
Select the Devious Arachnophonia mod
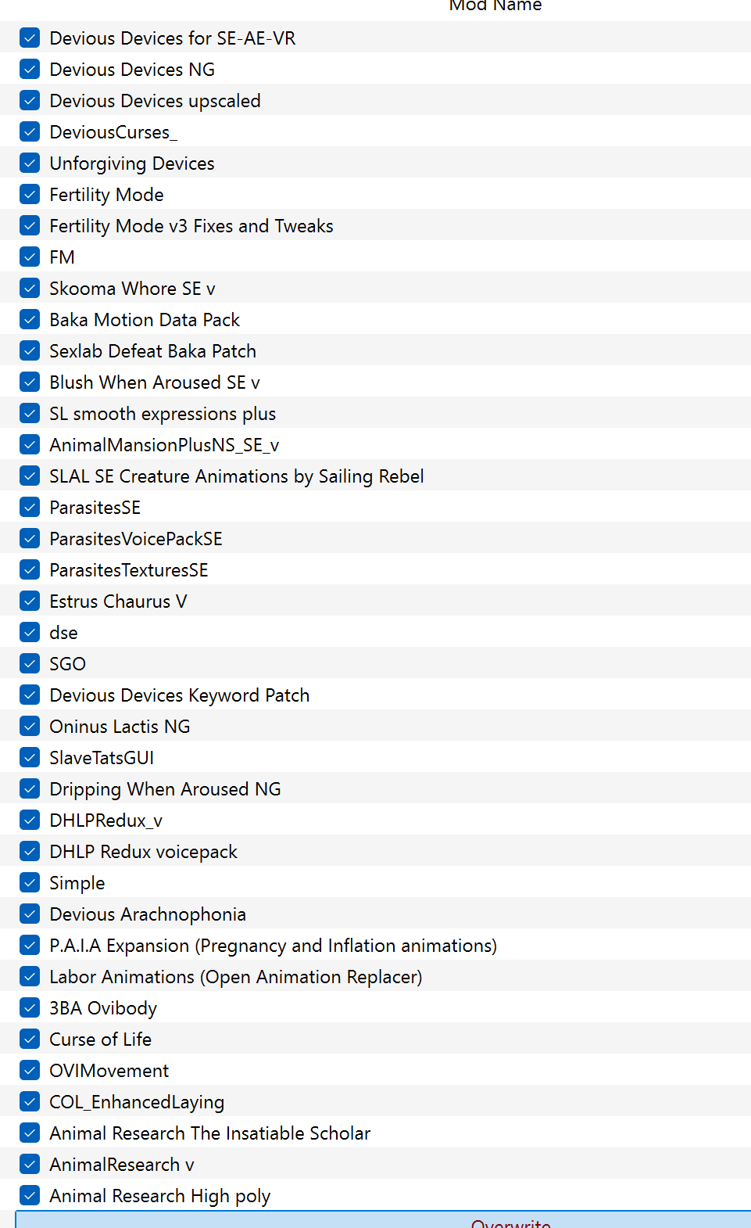148,914
